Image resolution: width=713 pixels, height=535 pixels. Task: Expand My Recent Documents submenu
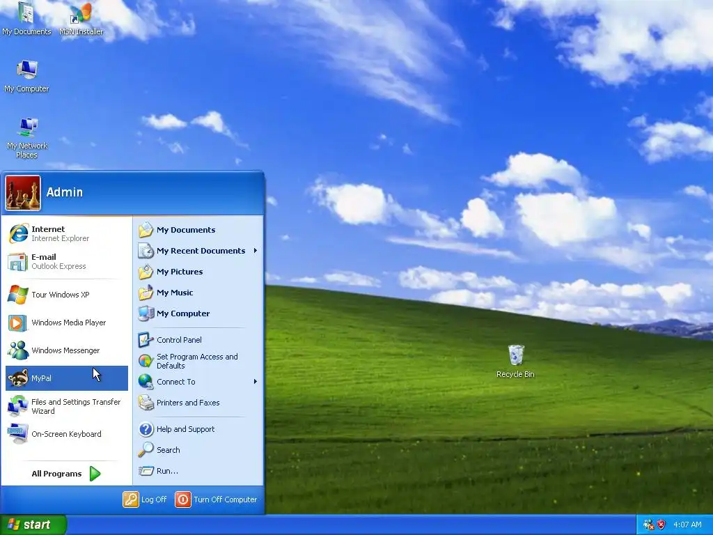[198, 251]
